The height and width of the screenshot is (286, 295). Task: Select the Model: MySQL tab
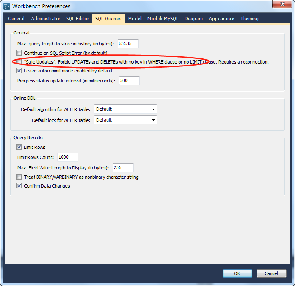click(x=163, y=19)
